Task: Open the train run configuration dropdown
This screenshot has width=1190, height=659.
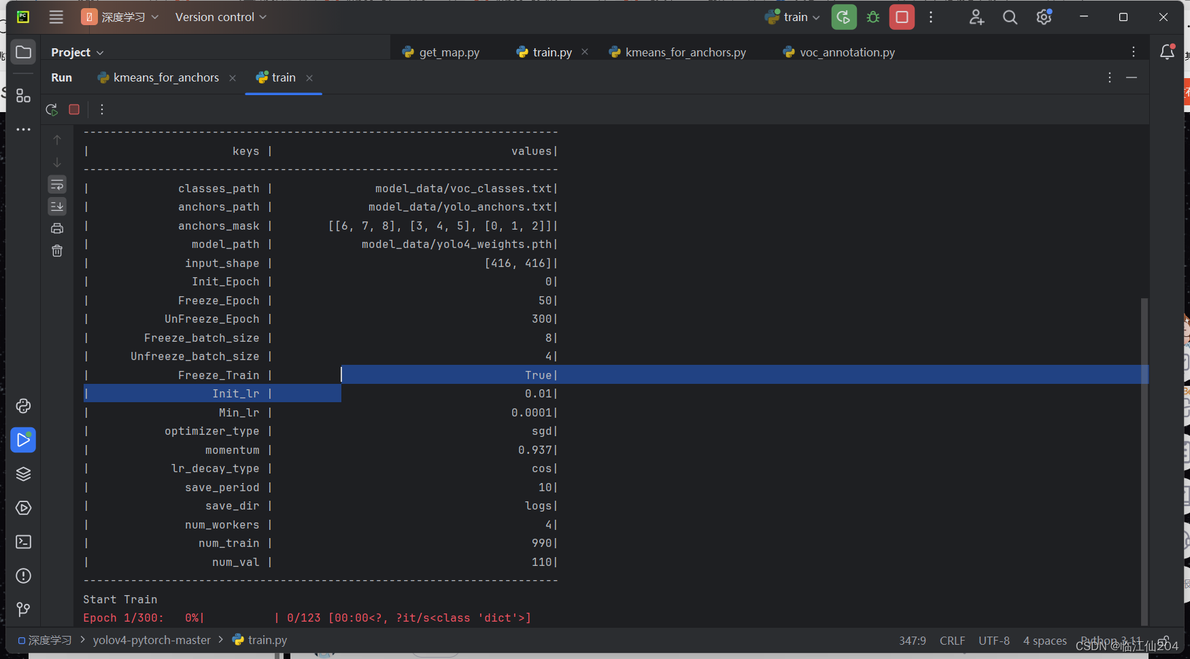Action: [793, 17]
